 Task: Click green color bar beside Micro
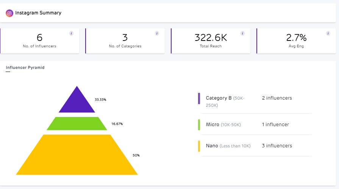(x=199, y=125)
